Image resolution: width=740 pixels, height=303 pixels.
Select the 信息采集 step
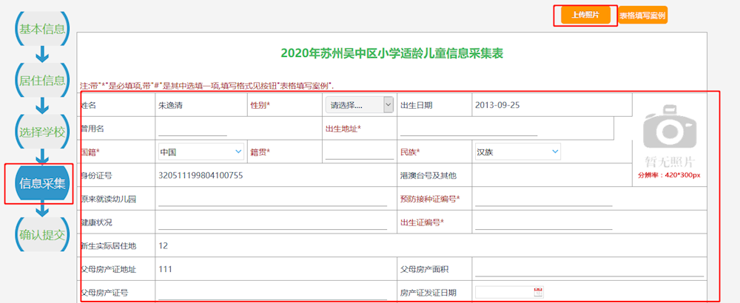tap(41, 184)
